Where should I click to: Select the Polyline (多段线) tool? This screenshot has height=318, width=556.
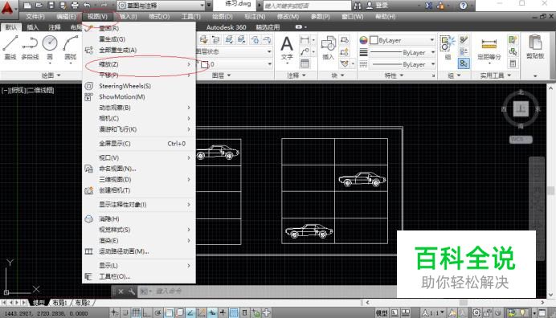(x=30, y=43)
